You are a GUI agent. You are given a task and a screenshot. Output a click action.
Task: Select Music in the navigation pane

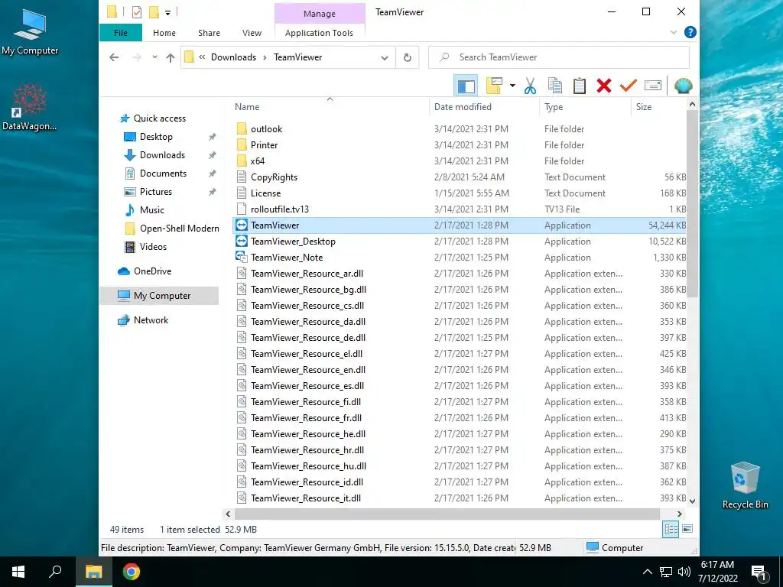click(152, 210)
